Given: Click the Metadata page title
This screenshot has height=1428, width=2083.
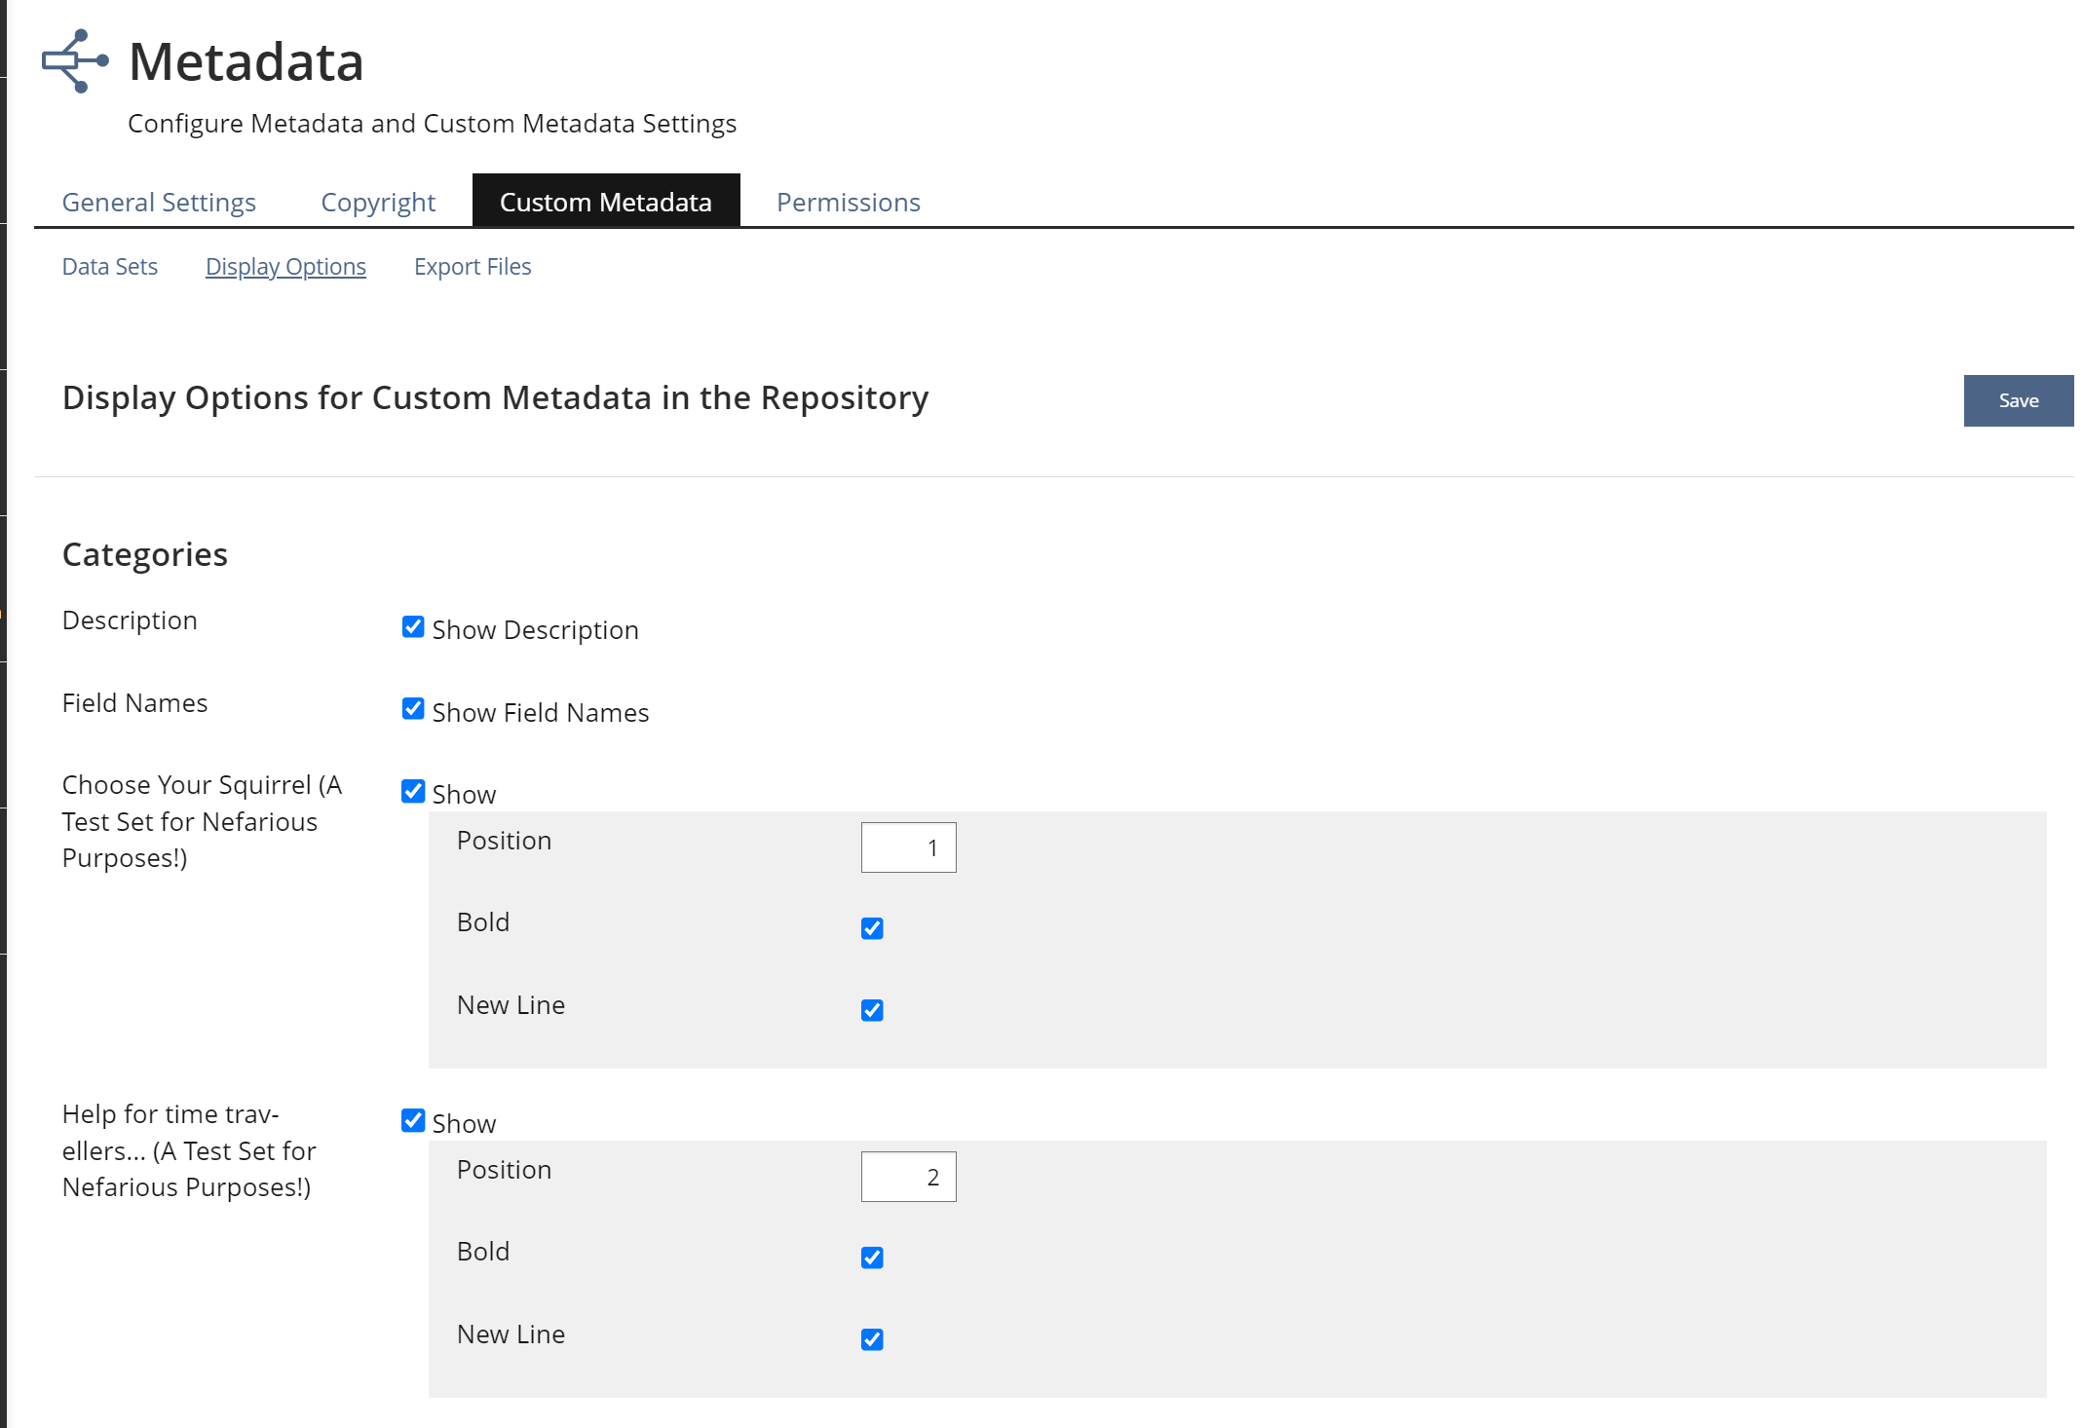Looking at the screenshot, I should pyautogui.click(x=246, y=61).
